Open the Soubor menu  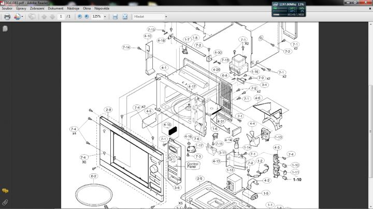pyautogui.click(x=7, y=8)
